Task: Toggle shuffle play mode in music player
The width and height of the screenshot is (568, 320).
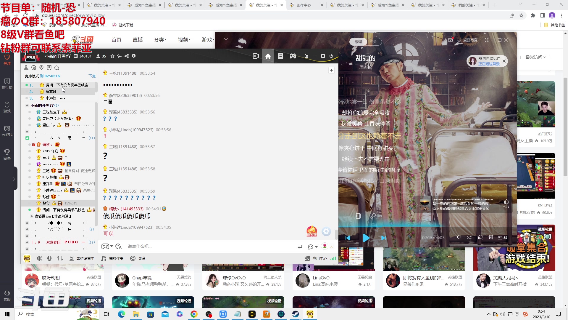Action: 469,237
